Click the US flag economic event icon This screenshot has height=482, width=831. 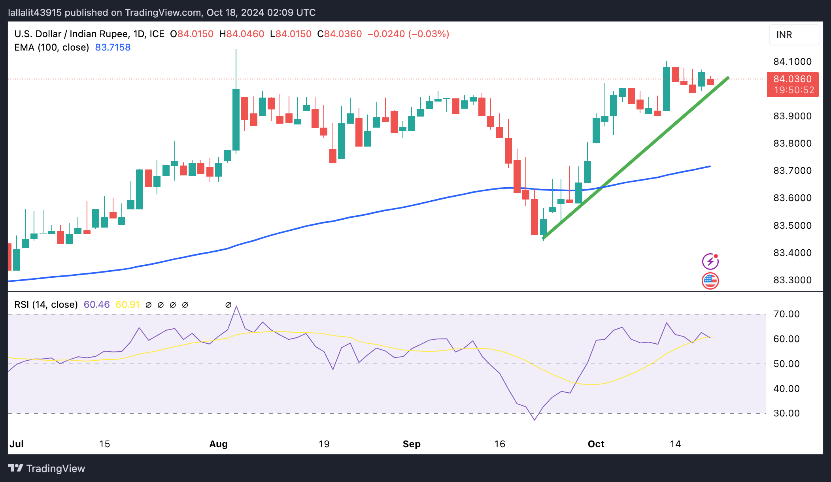[x=710, y=281]
